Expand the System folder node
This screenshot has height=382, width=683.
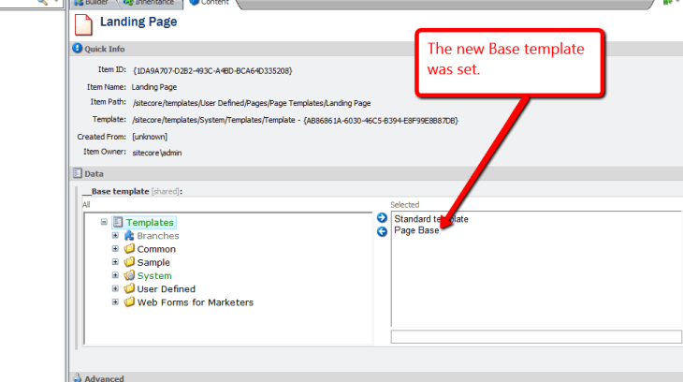click(x=115, y=275)
